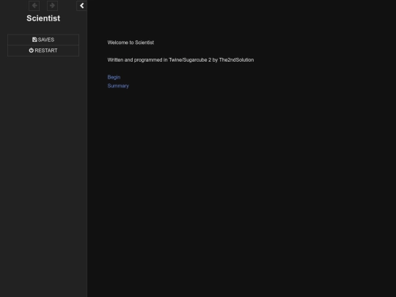Go back in story history
Screen dimensions: 396x297
pos(34,6)
